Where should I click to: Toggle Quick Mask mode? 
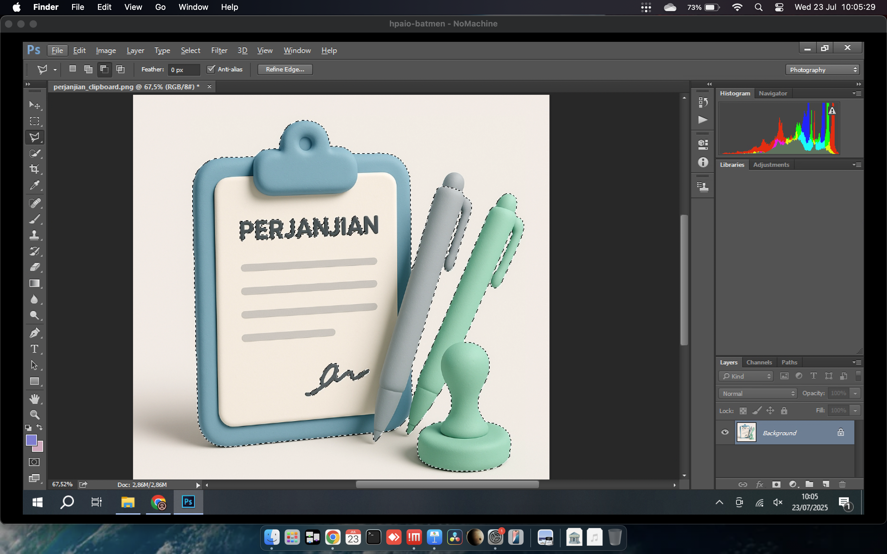click(x=34, y=462)
